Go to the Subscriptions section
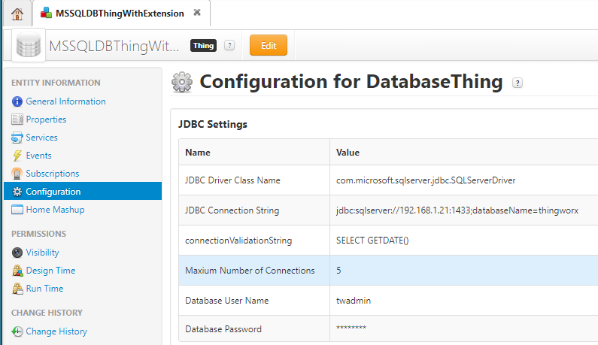 tap(52, 174)
